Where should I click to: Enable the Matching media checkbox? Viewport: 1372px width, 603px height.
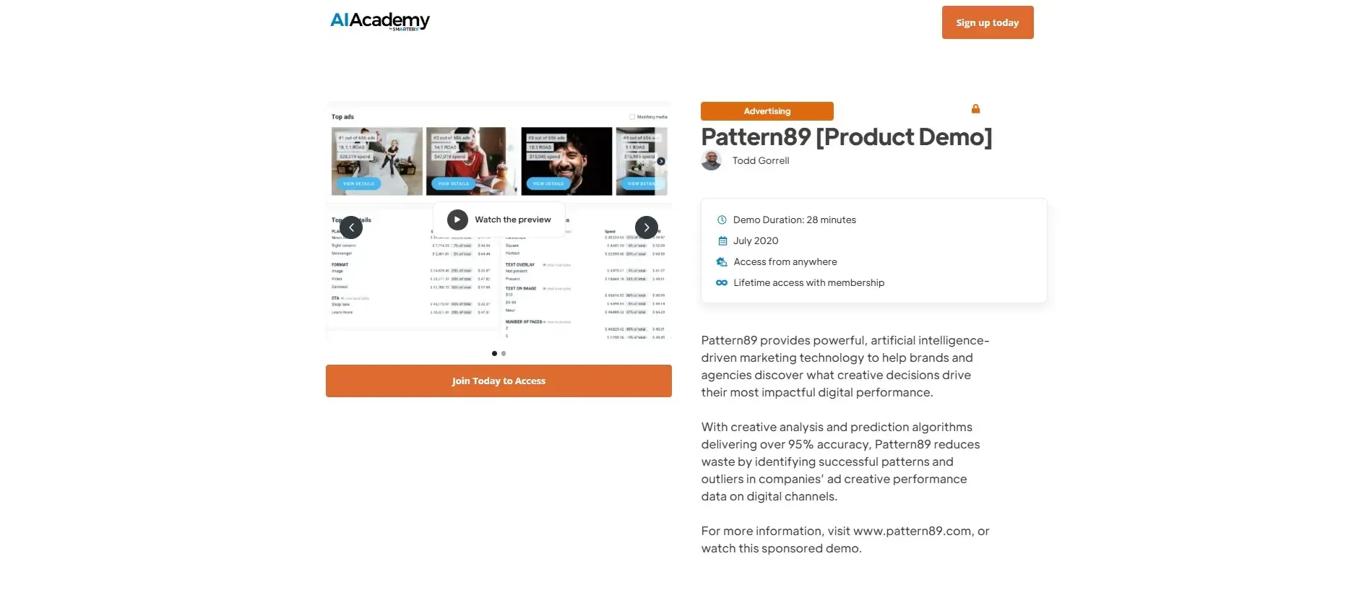(631, 116)
